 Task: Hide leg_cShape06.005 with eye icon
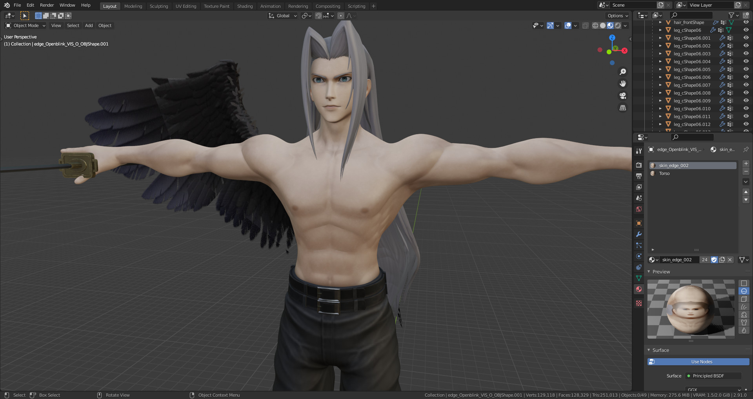coord(746,69)
